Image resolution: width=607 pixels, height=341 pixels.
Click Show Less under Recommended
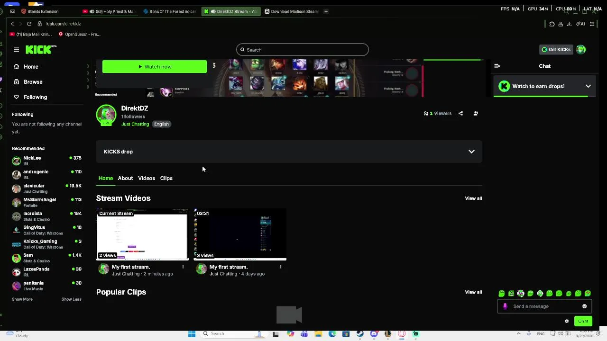(x=71, y=299)
